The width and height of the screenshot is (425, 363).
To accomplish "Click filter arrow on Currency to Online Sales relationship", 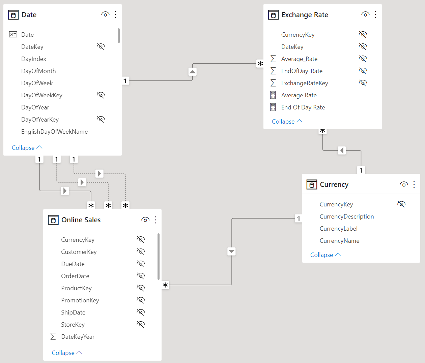I will 231,251.
